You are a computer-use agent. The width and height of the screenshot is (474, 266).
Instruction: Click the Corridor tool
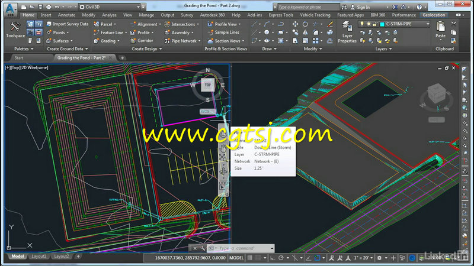point(142,40)
